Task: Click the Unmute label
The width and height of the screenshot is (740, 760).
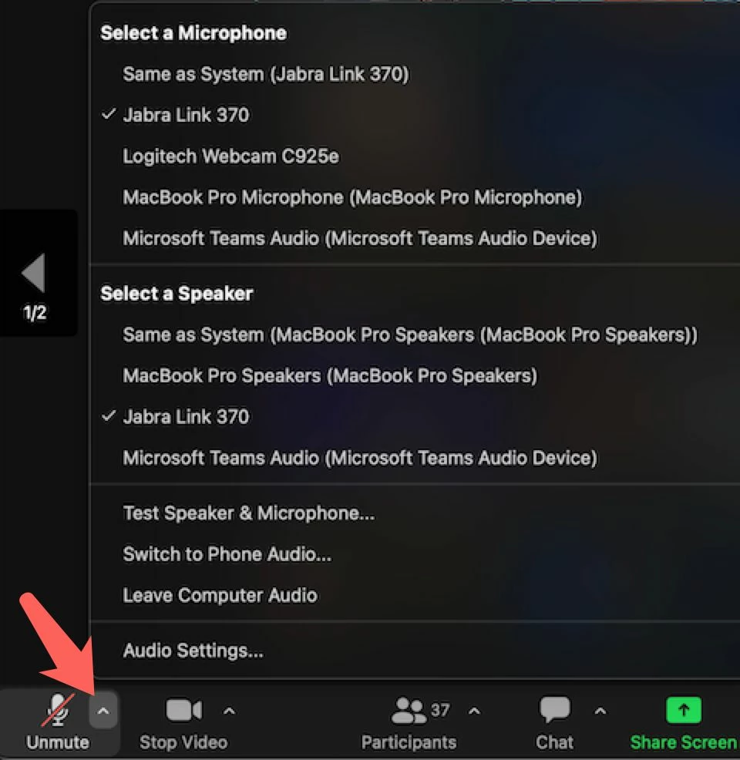Action: 58,742
